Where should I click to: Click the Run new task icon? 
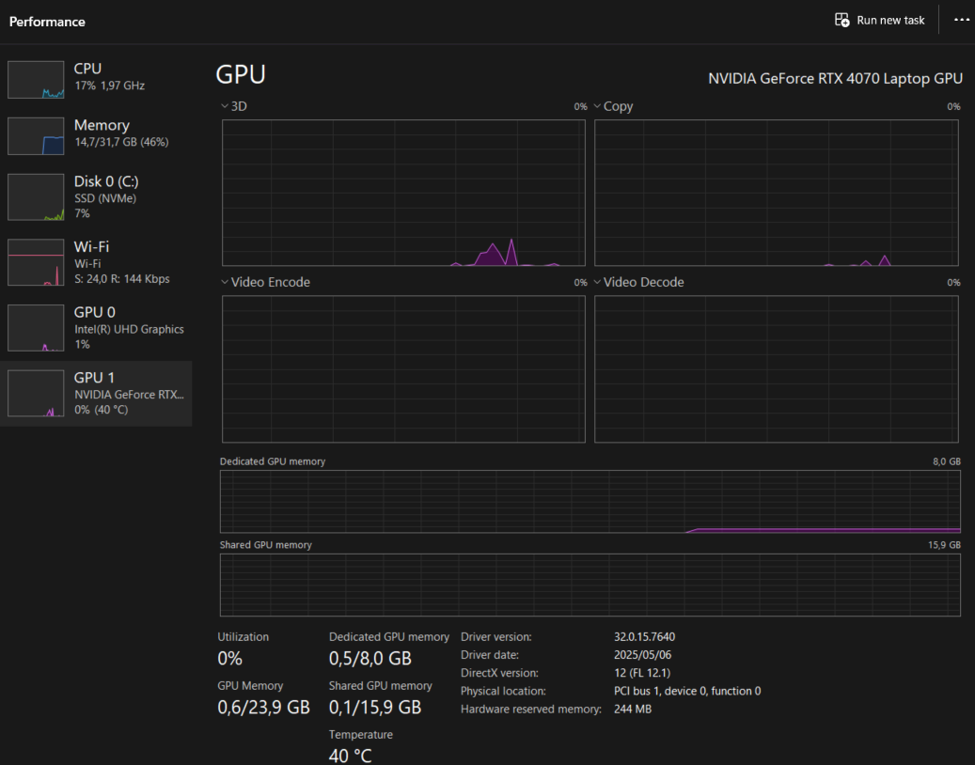pos(842,20)
